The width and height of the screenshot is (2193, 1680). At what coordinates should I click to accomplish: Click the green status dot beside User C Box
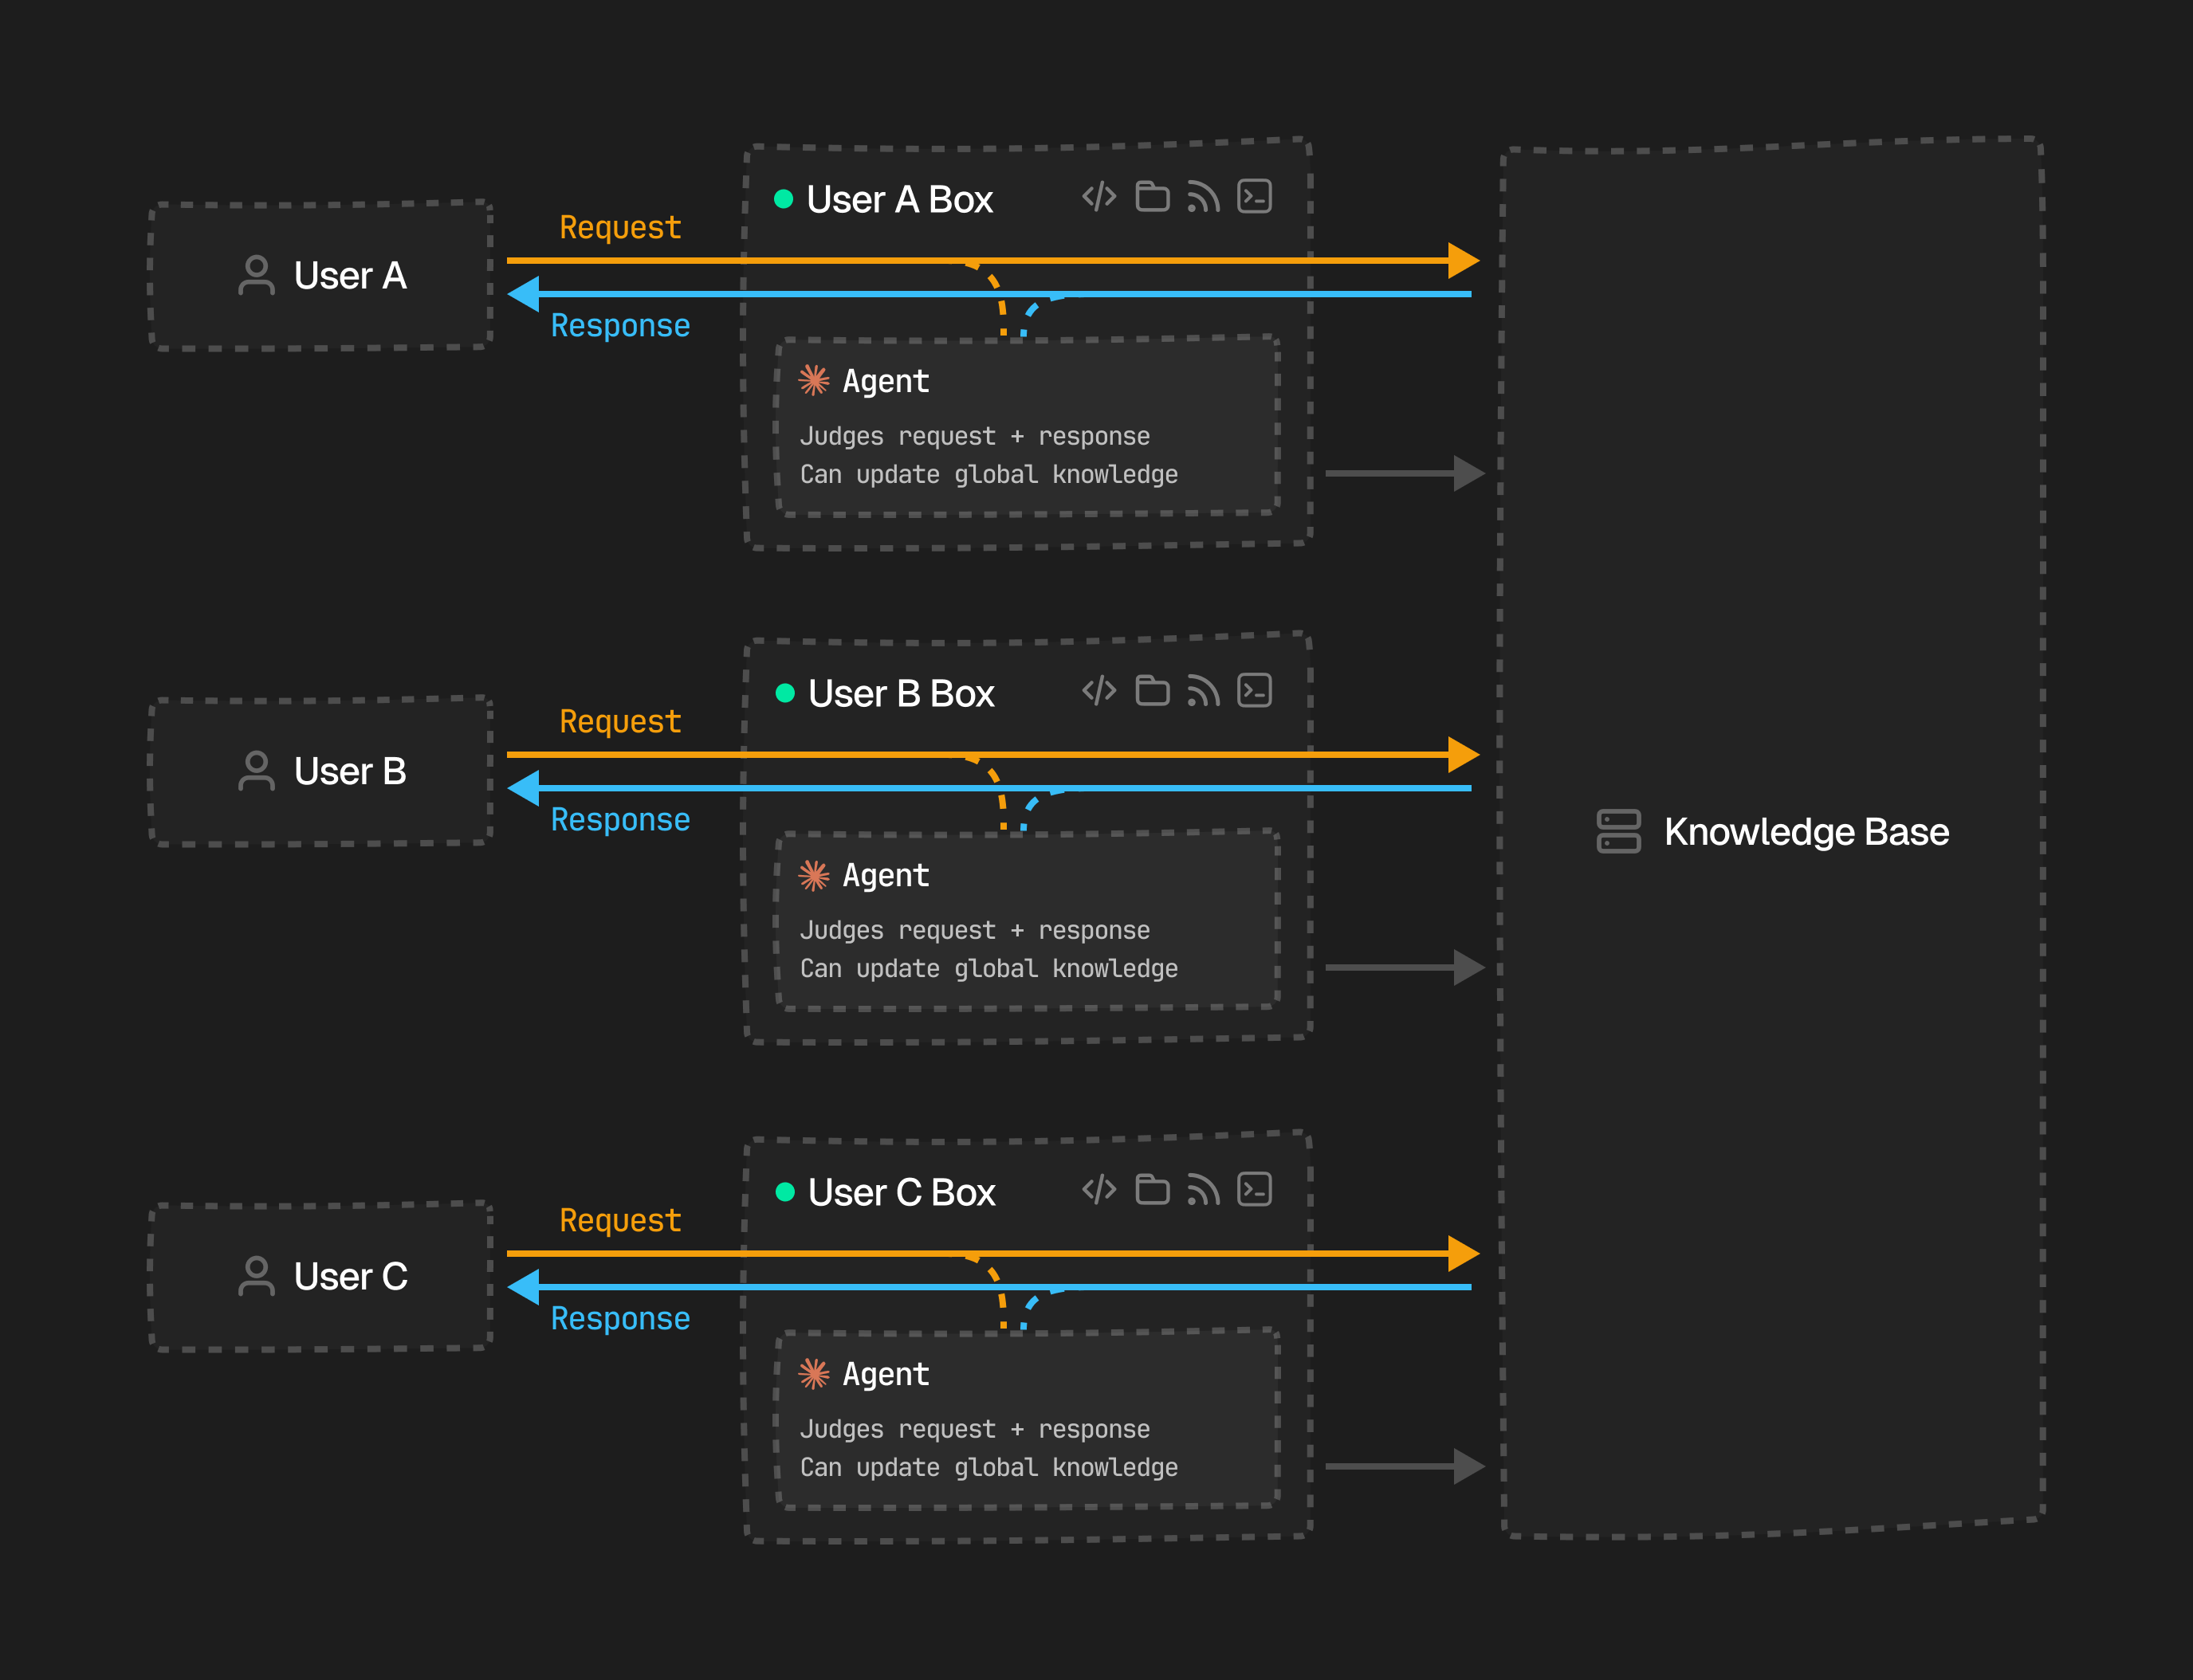point(785,1191)
